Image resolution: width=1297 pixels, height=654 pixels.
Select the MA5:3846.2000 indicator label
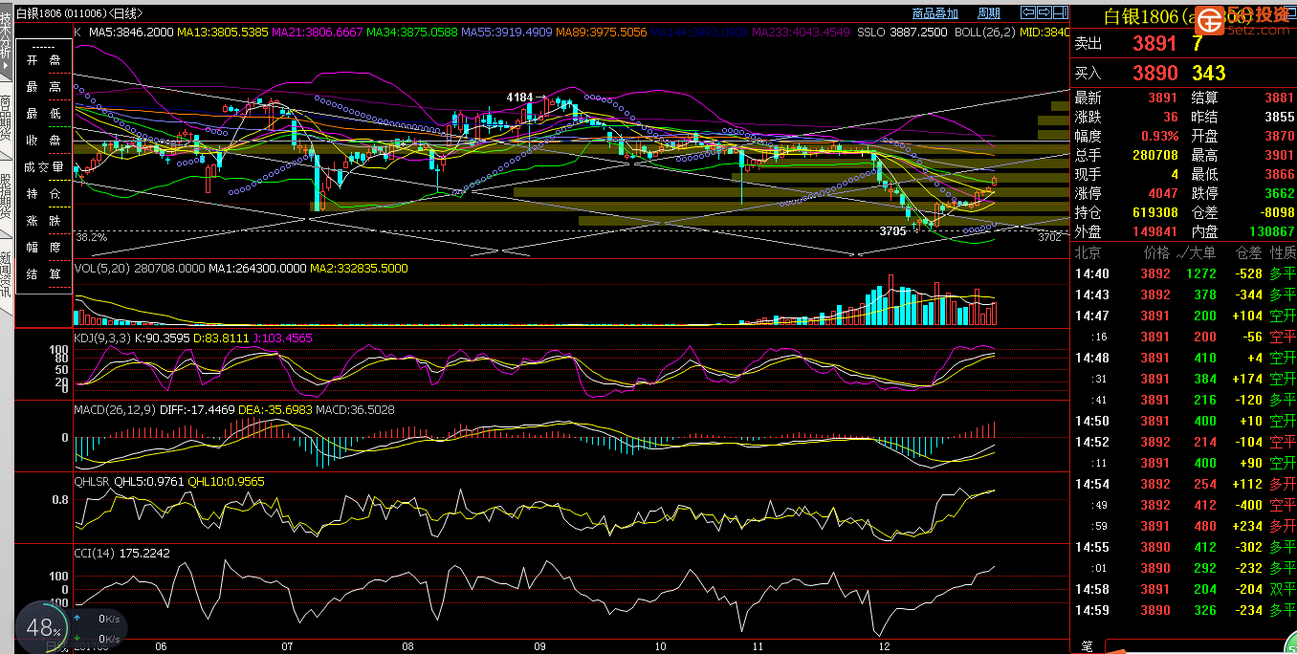(131, 32)
